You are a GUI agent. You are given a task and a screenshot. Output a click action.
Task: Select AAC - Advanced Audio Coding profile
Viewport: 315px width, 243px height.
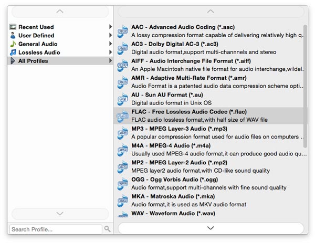click(x=209, y=31)
